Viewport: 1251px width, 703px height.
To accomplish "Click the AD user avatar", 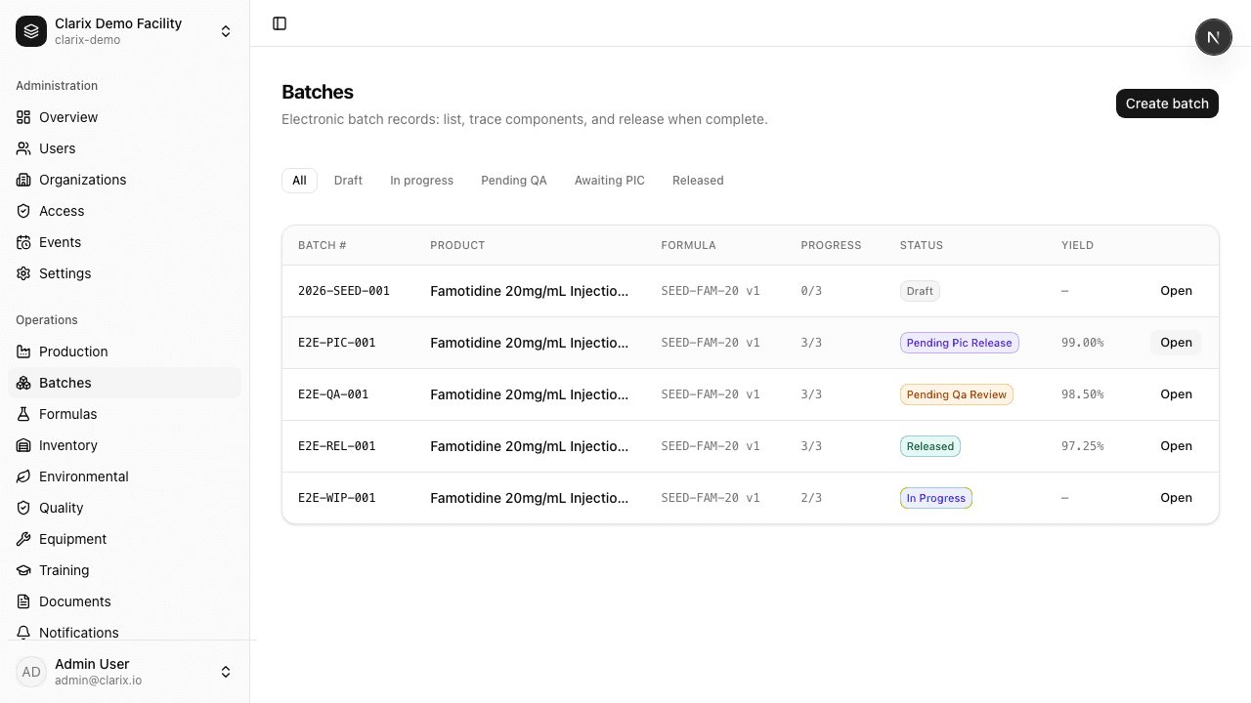I will click(31, 672).
